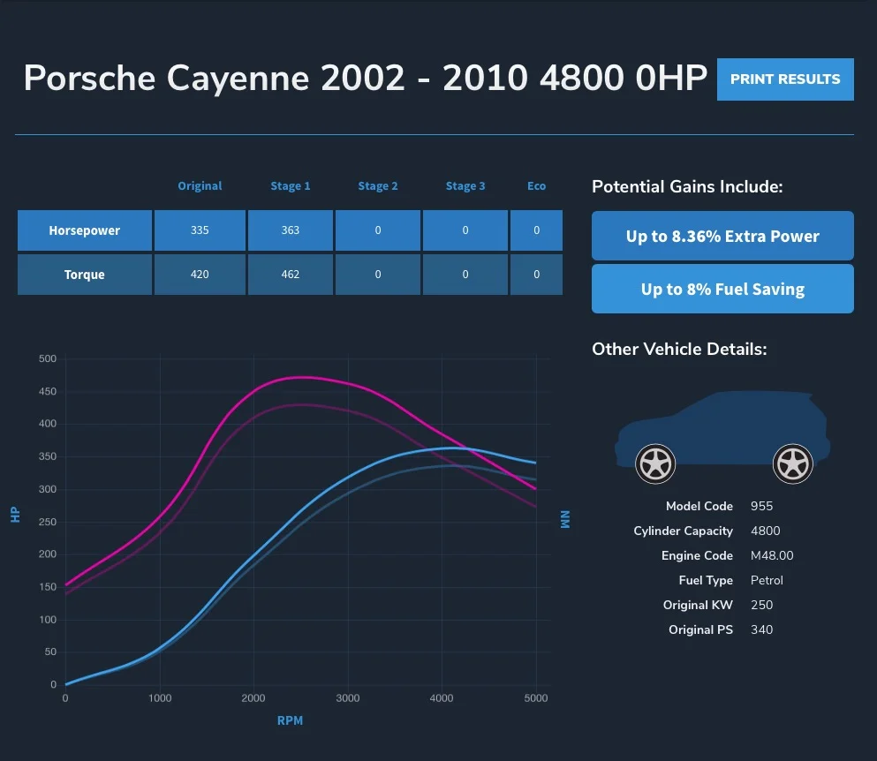The width and height of the screenshot is (877, 761).
Task: Click the Original KW value 250
Action: (x=762, y=605)
